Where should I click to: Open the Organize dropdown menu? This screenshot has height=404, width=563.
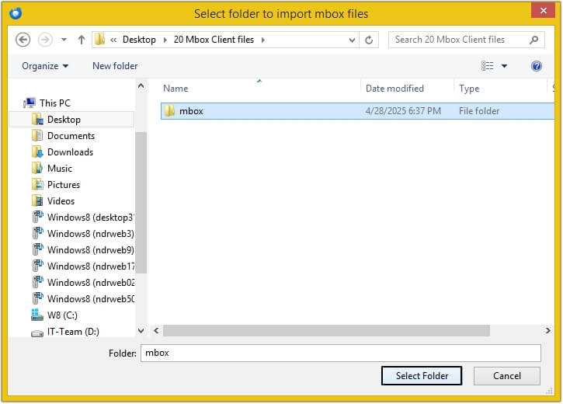pyautogui.click(x=45, y=66)
